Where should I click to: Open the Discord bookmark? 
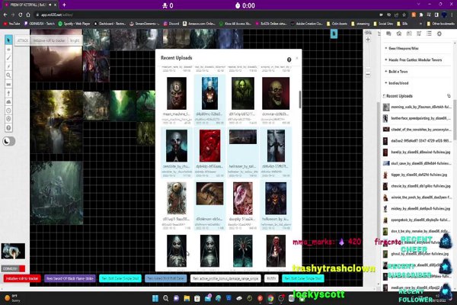pyautogui.click(x=171, y=24)
